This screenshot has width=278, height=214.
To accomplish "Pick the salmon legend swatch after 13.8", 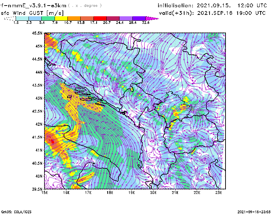I will [x=87, y=18].
